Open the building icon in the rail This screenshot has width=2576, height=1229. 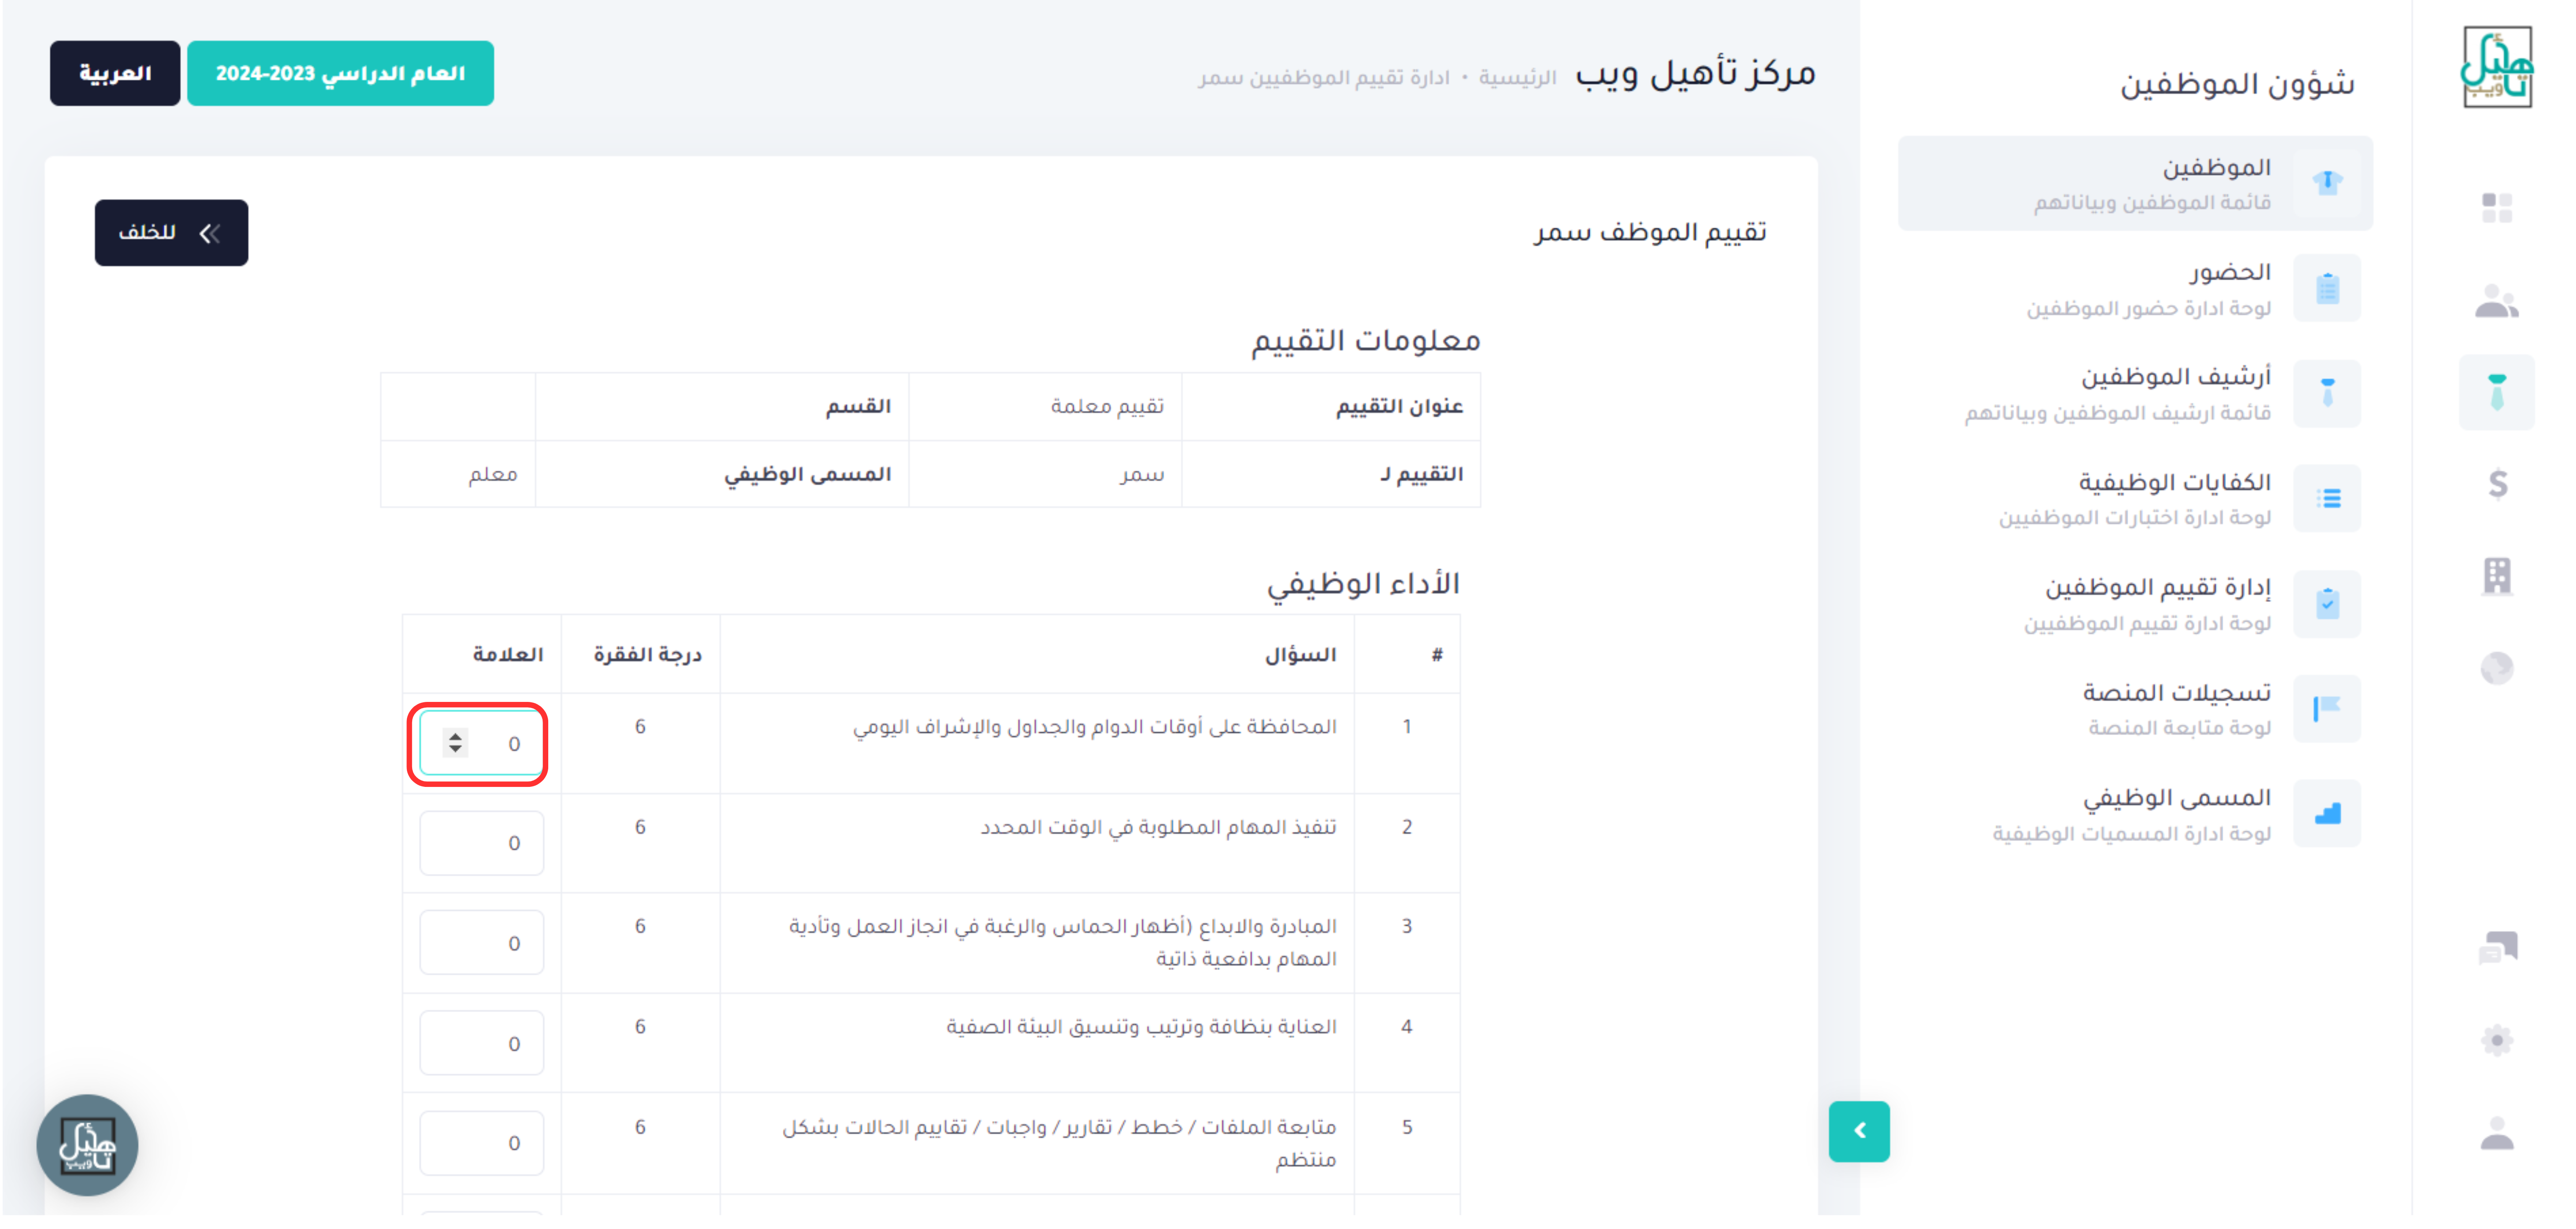pyautogui.click(x=2497, y=577)
